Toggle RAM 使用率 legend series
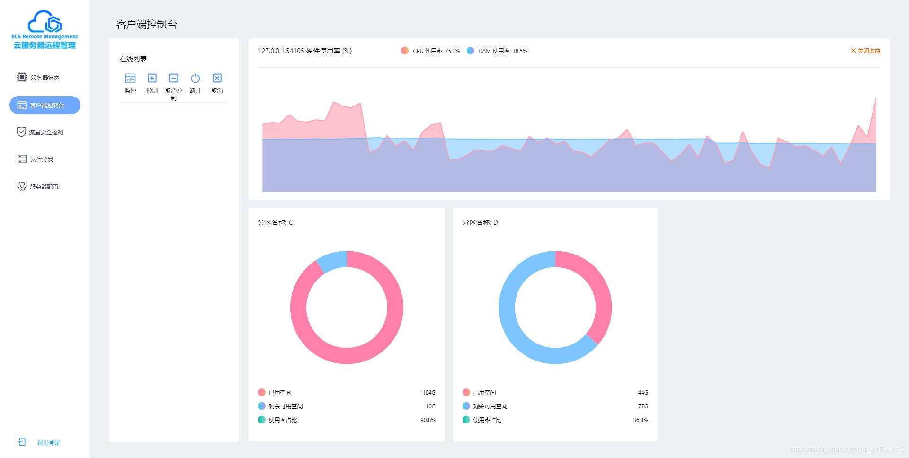This screenshot has height=458, width=909. point(497,51)
